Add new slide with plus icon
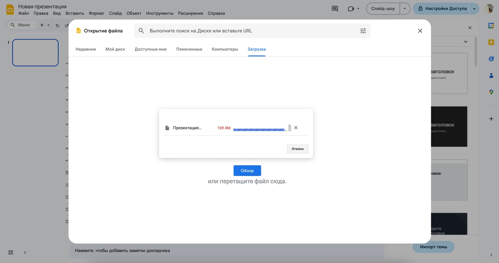This screenshot has height=263, width=499. click(x=42, y=25)
